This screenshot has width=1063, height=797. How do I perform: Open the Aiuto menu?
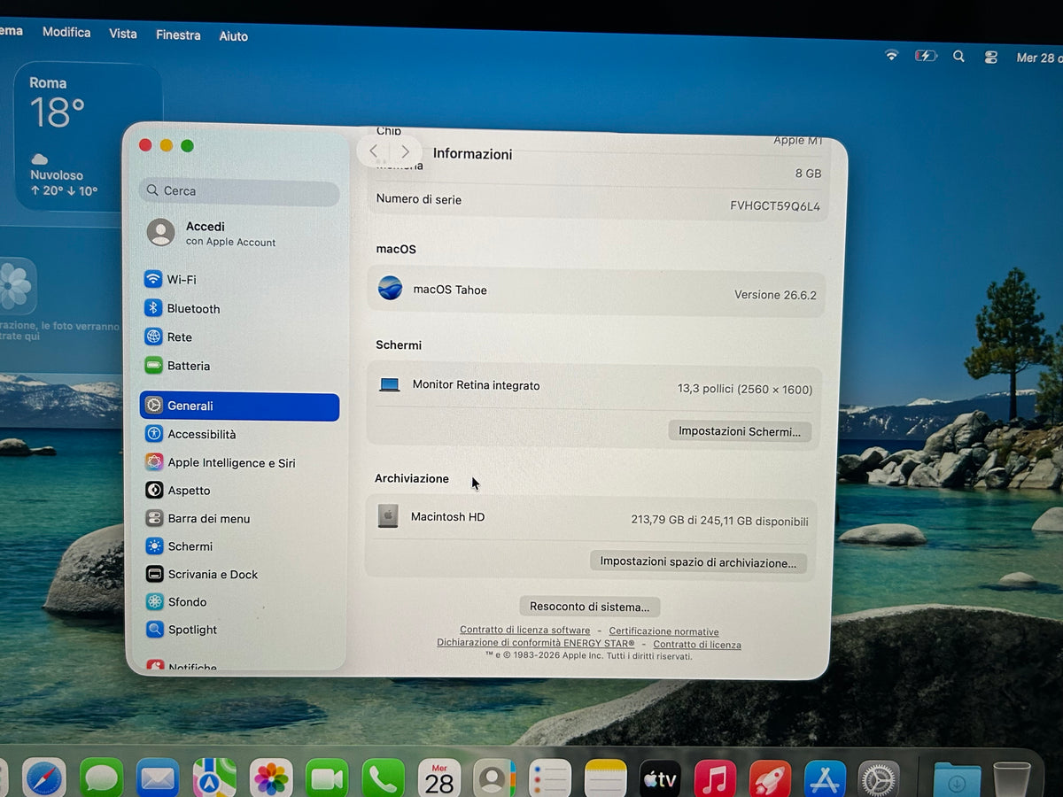[234, 36]
